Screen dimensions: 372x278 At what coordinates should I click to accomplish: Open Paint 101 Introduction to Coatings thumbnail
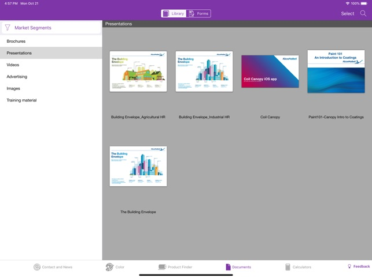[336, 72]
